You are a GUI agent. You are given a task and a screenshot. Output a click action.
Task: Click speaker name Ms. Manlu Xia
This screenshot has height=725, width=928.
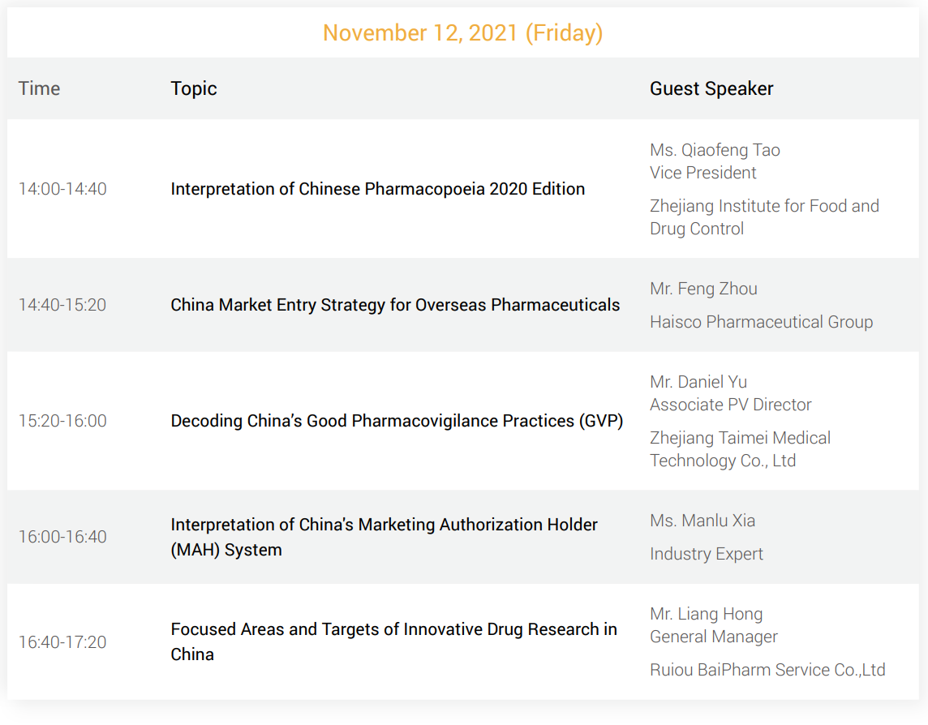[702, 520]
